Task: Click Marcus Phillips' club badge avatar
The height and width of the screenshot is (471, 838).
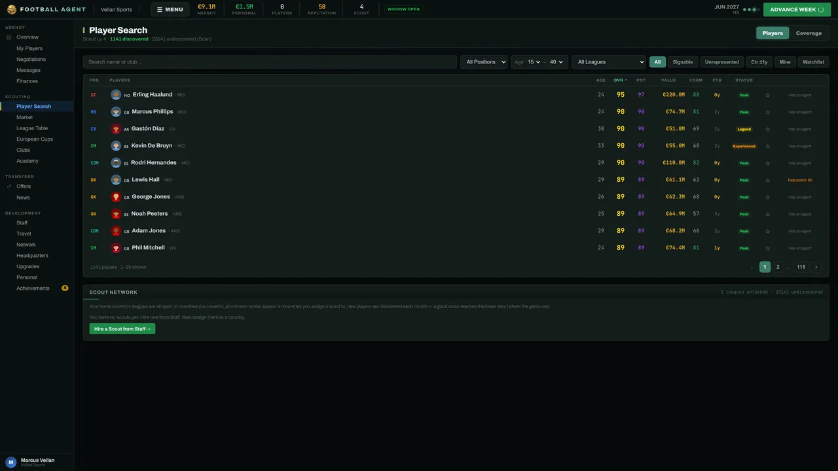Action: tap(116, 112)
